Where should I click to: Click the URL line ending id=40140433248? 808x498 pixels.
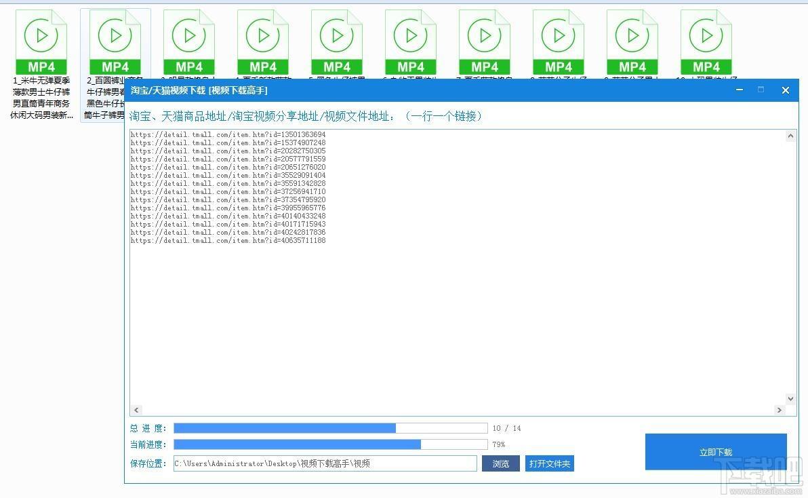tap(228, 216)
